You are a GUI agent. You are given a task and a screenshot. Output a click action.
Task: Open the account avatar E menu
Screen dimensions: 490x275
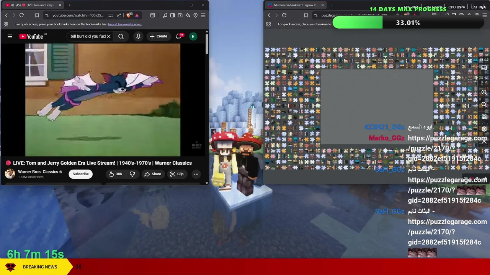click(x=193, y=36)
